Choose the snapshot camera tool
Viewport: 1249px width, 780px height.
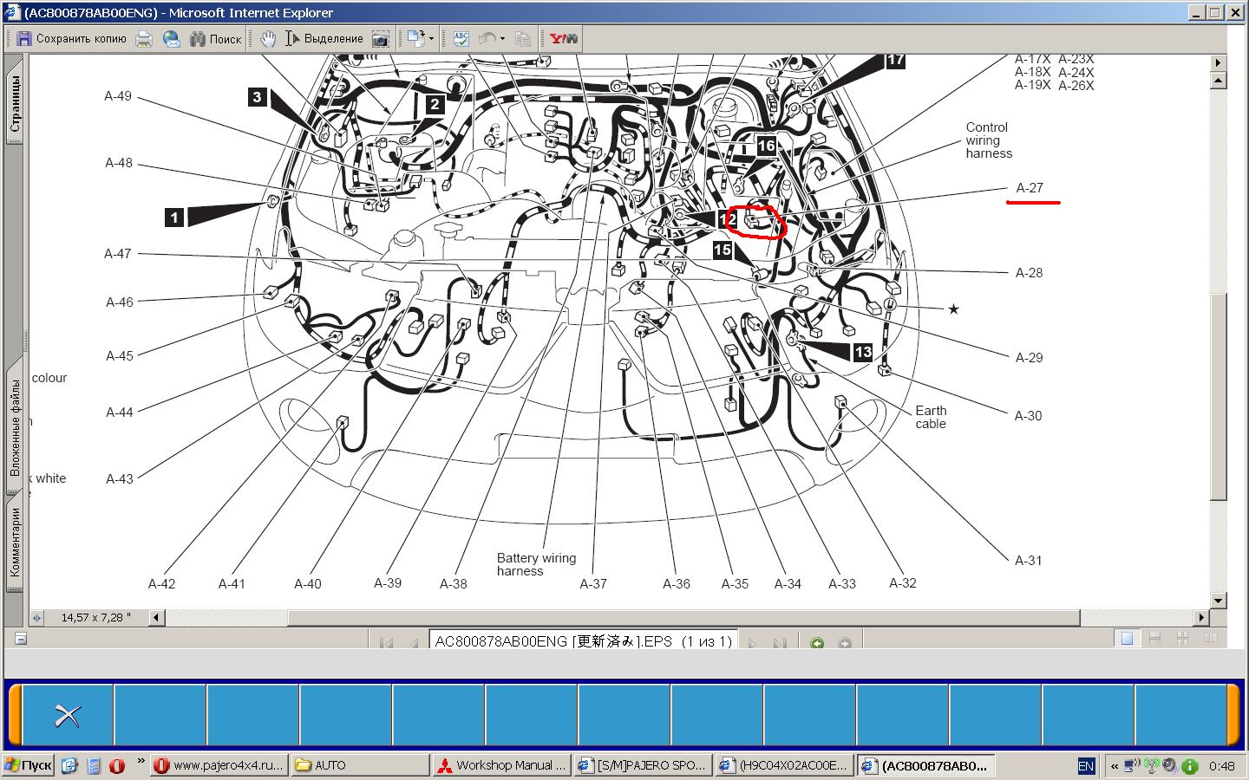(380, 39)
